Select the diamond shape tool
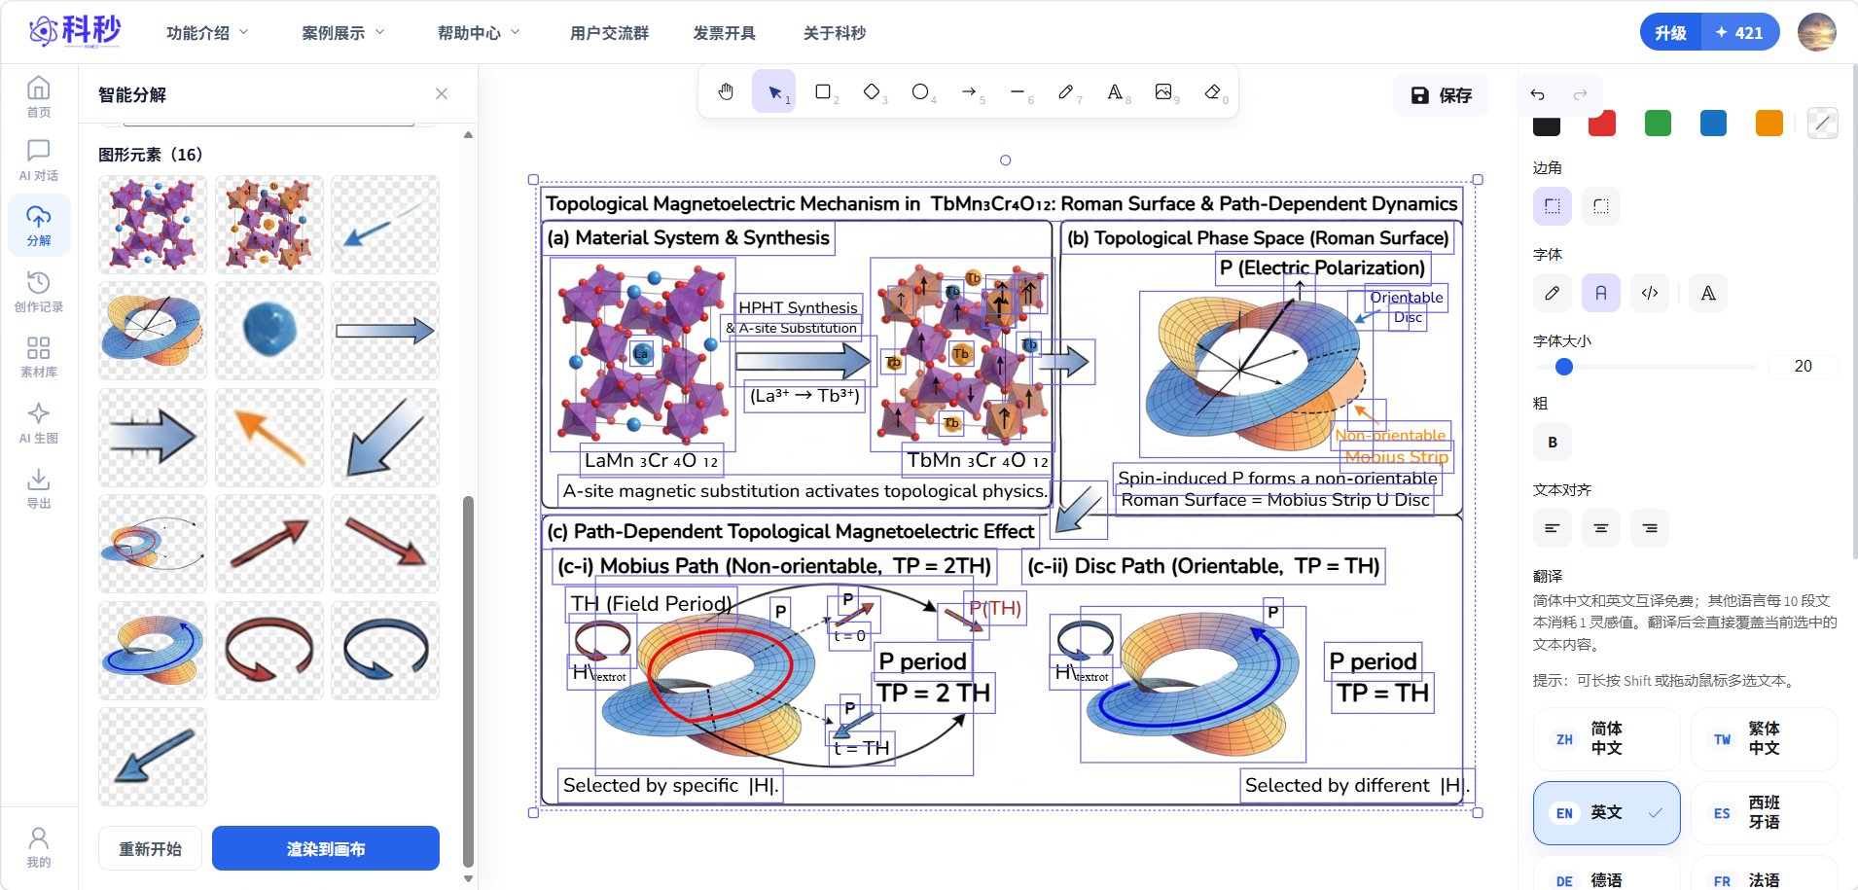 [872, 92]
